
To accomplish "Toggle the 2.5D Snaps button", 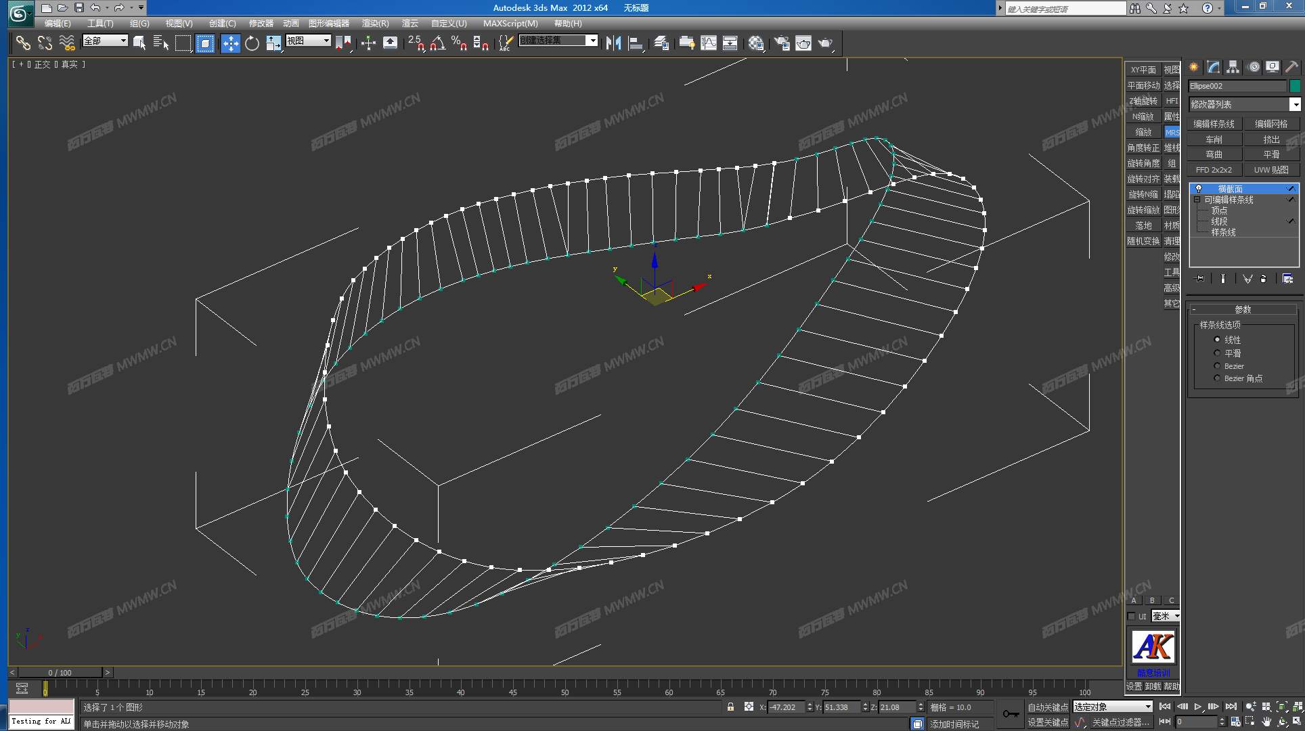I will tap(416, 43).
